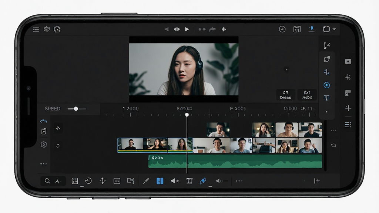
Task: Select the green audio waveform track
Action: pos(235,161)
